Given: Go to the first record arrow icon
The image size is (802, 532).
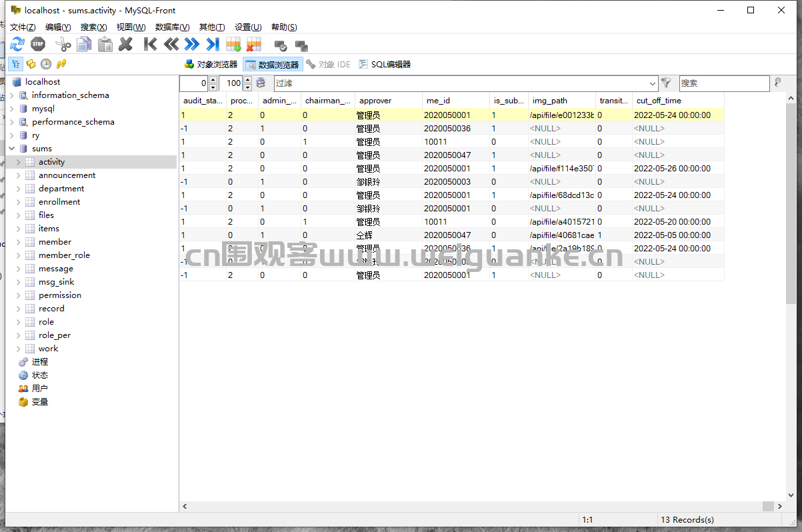Looking at the screenshot, I should pyautogui.click(x=150, y=45).
